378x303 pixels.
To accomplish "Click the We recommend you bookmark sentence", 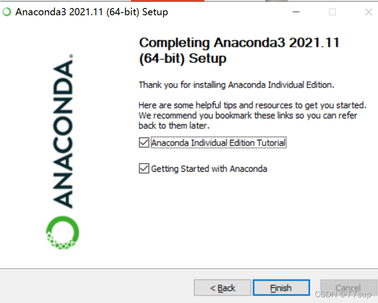I will coord(248,115).
